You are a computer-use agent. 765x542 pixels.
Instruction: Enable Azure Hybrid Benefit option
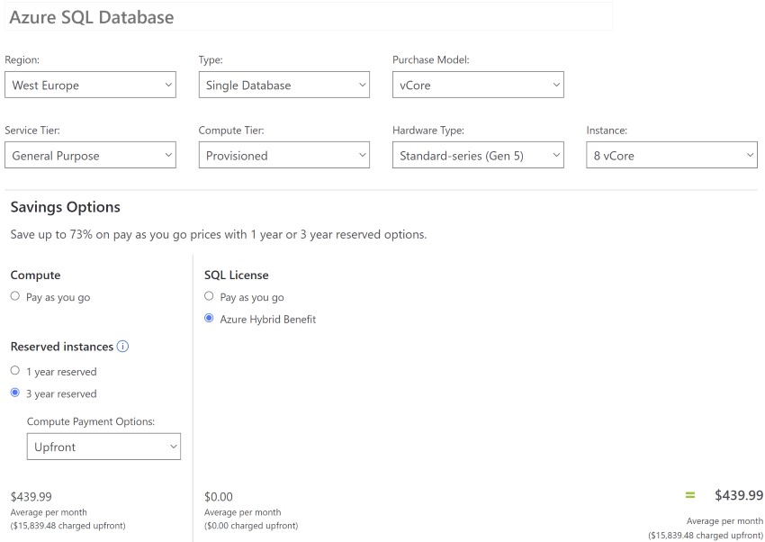click(x=209, y=319)
